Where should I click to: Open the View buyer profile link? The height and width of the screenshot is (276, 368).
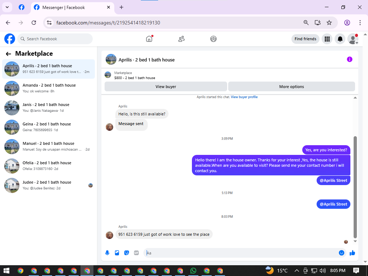click(x=244, y=97)
